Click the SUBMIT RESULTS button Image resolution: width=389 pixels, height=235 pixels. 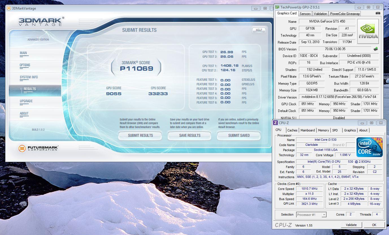140,135
